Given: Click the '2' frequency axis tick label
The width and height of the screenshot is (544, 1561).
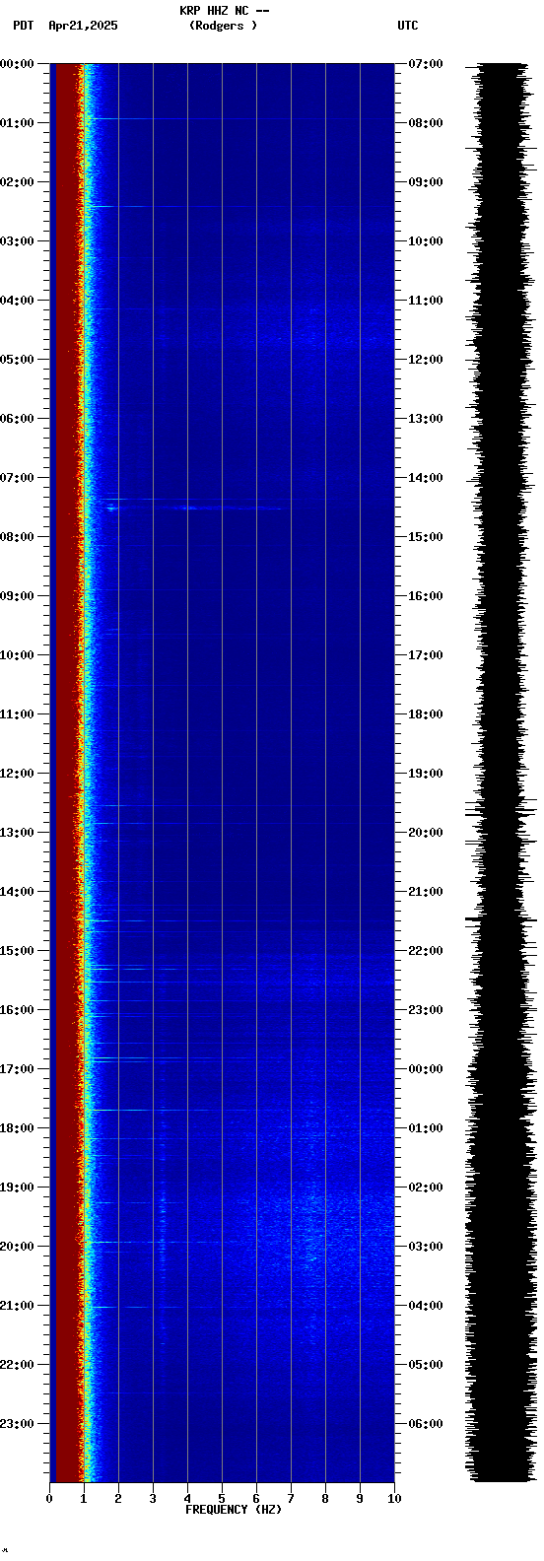Looking at the screenshot, I should point(118,1499).
